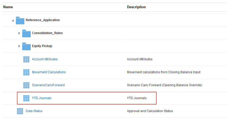Click the Consolidation_Rules folder icon
227x119 pixels.
click(26, 33)
